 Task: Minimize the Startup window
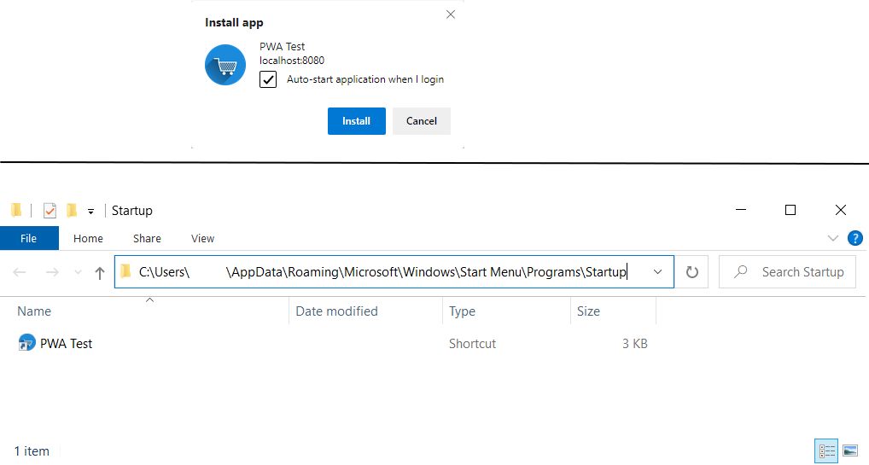click(741, 210)
